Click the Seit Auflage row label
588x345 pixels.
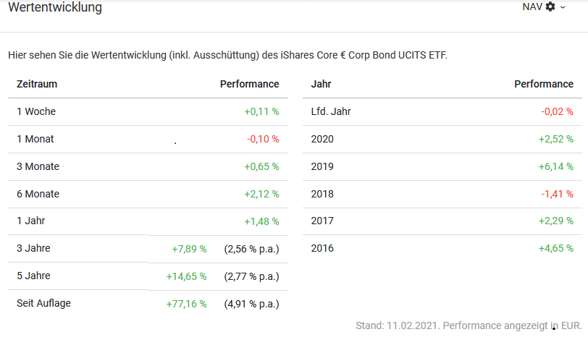tap(43, 303)
